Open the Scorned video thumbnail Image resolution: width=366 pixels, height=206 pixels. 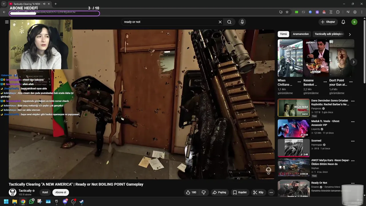(x=294, y=148)
